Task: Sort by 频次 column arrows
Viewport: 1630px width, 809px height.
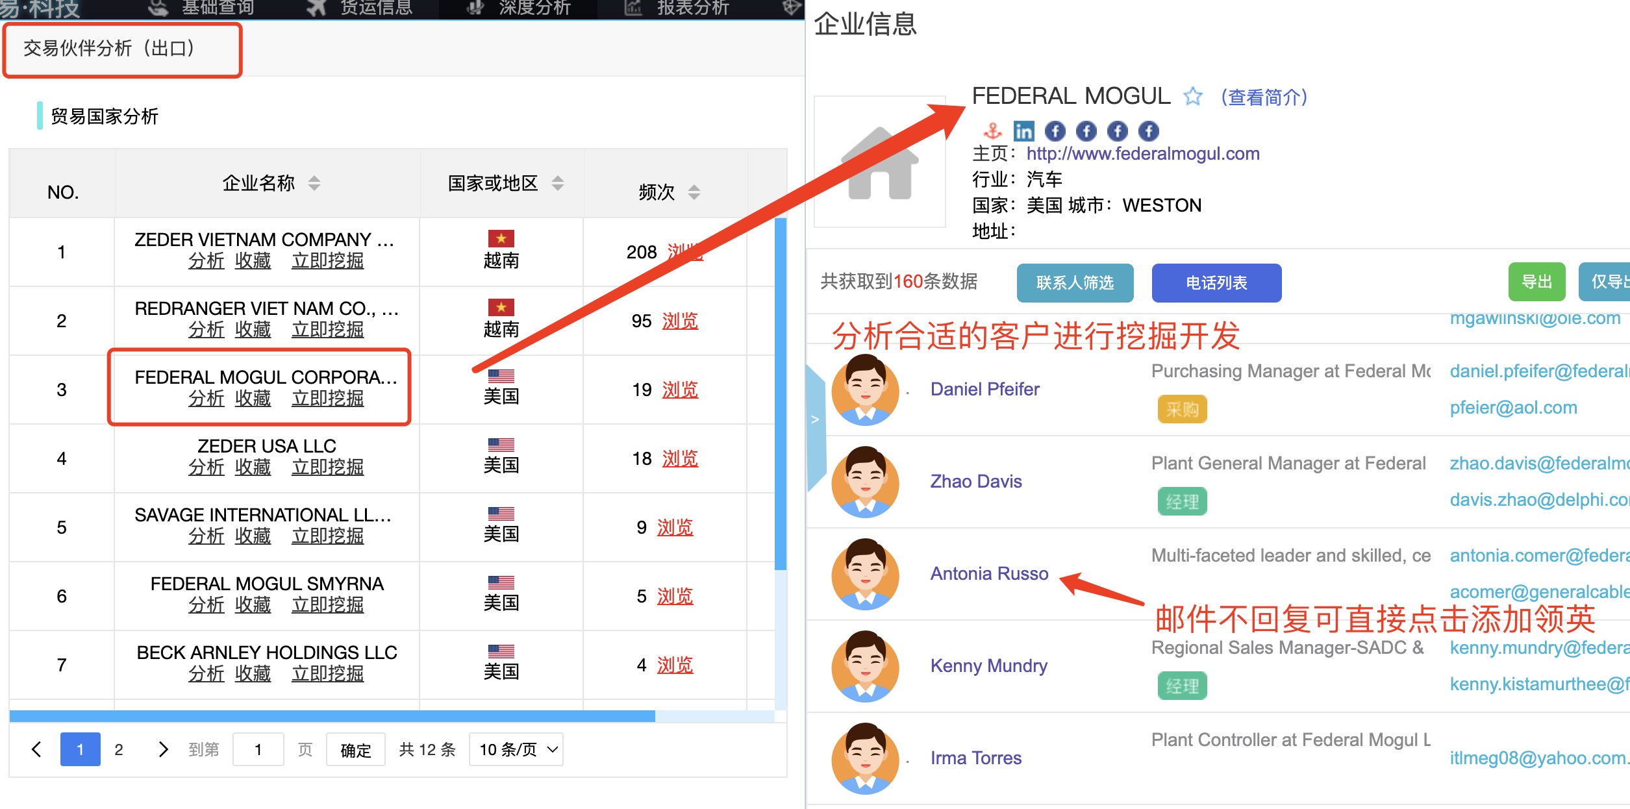Action: (x=694, y=192)
